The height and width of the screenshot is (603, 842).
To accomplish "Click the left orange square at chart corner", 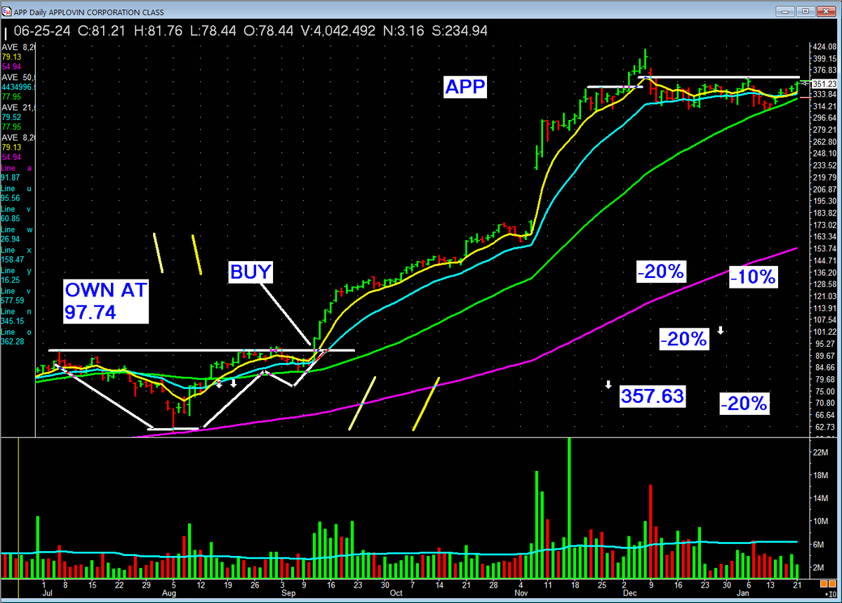I will pyautogui.click(x=822, y=584).
